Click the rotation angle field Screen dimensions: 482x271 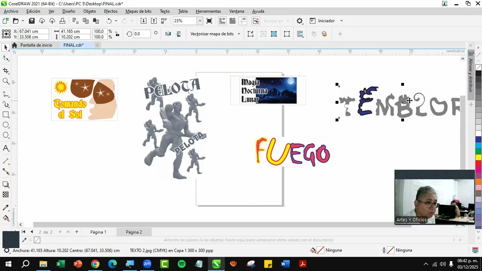click(x=142, y=34)
